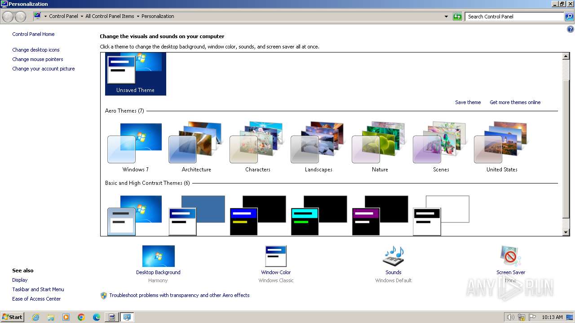Click the taskbar clock showing 10:13 AM
Viewport: 575px width, 323px height.
click(x=552, y=317)
